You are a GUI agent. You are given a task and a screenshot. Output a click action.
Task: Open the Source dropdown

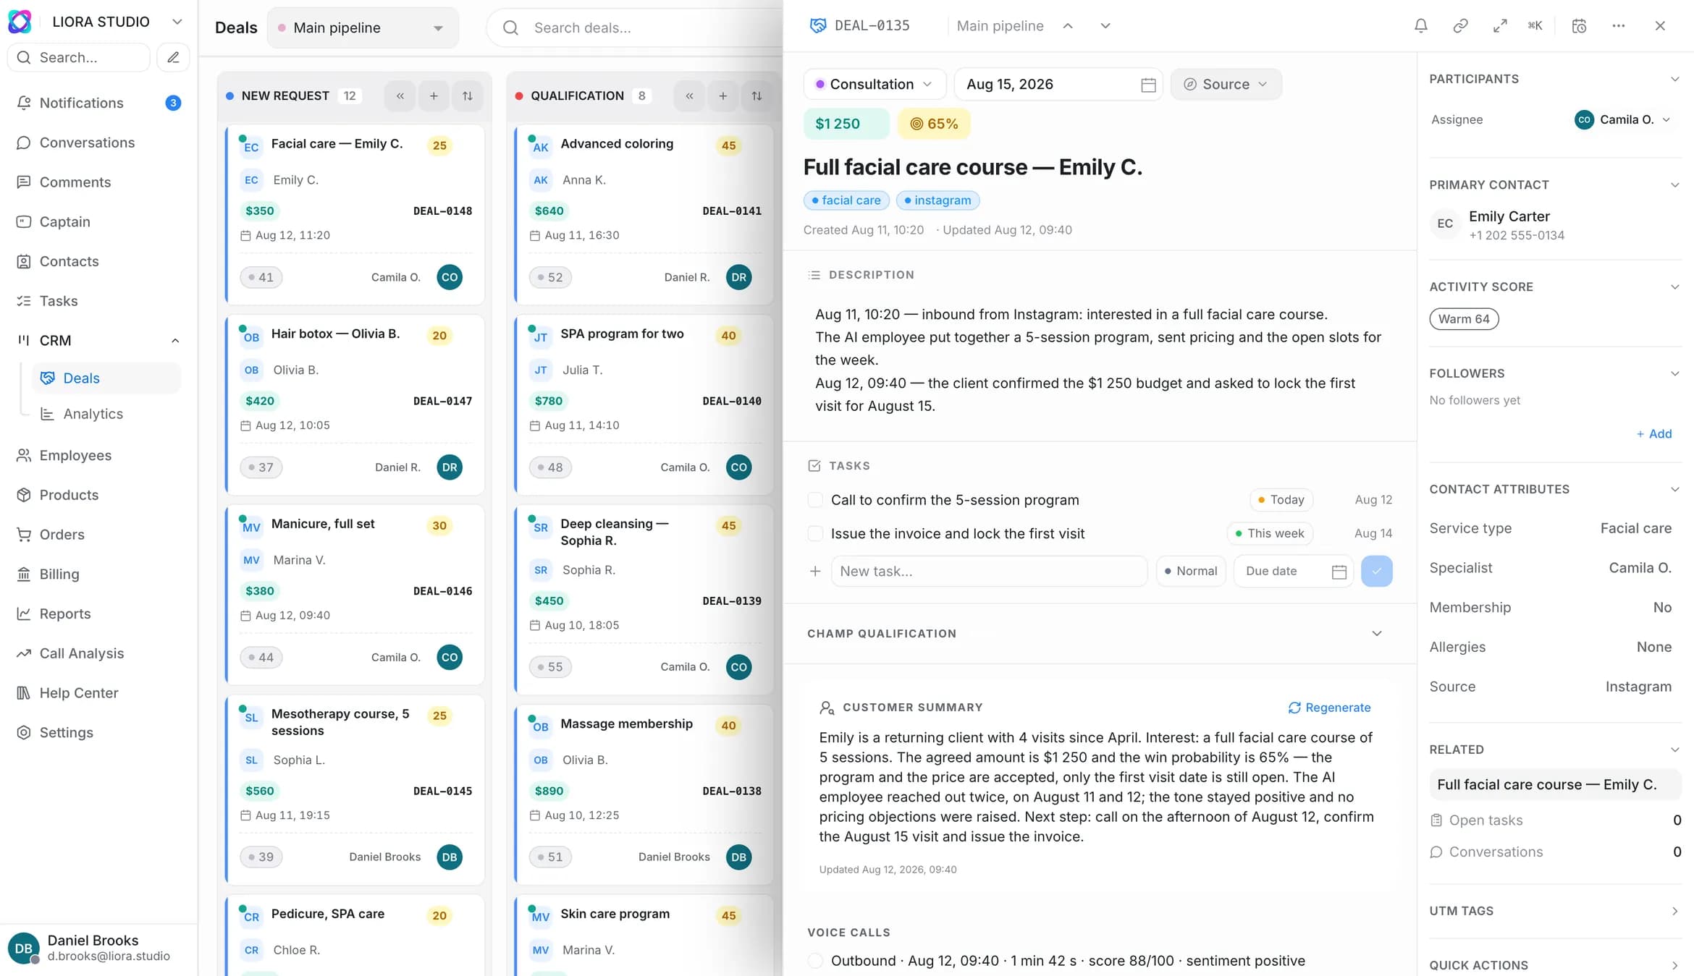click(1226, 85)
